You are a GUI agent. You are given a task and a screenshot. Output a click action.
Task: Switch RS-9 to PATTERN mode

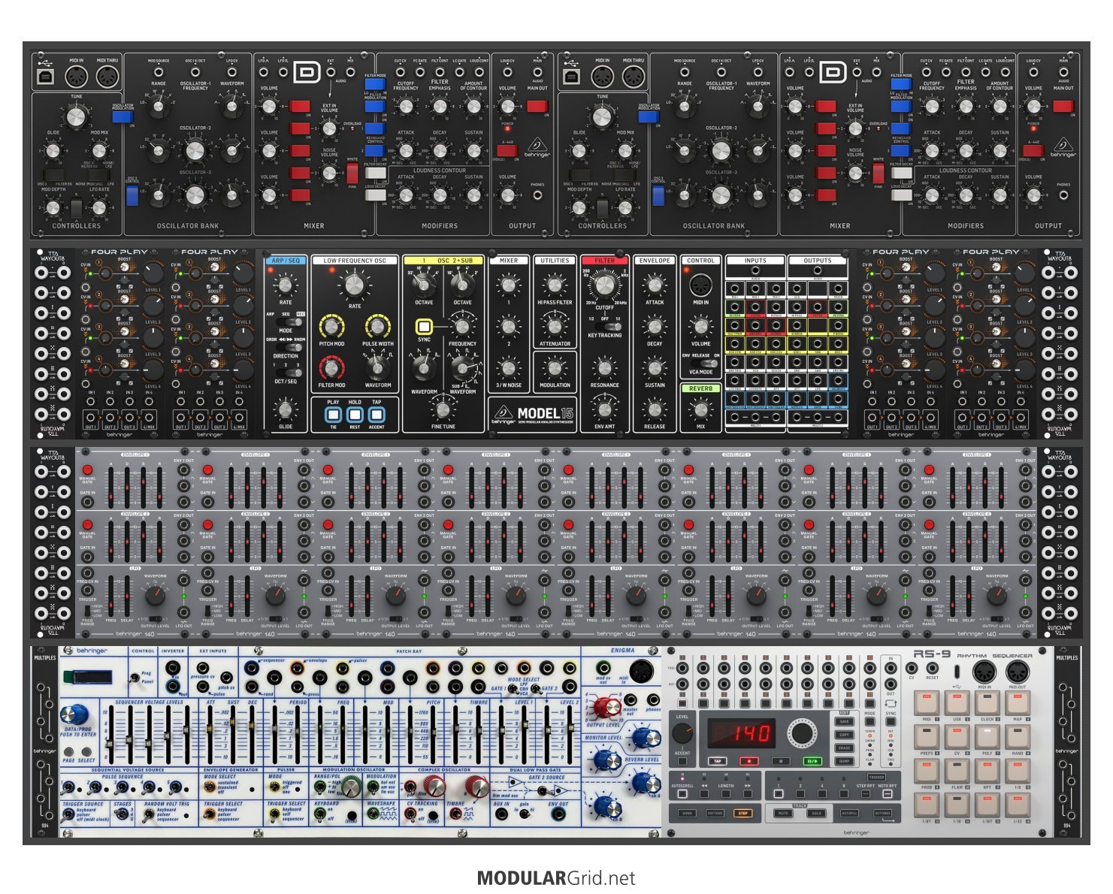click(x=715, y=813)
